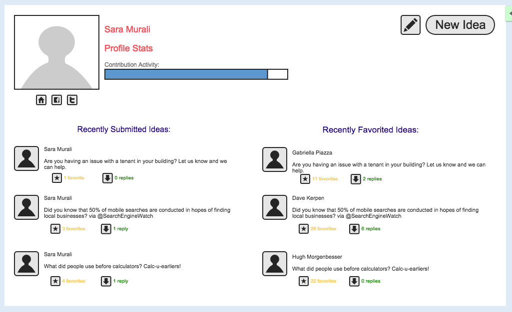Viewport: 512px width, 312px height.
Task: Click Hugh Morgenbesser's avatar
Action: click(275, 264)
